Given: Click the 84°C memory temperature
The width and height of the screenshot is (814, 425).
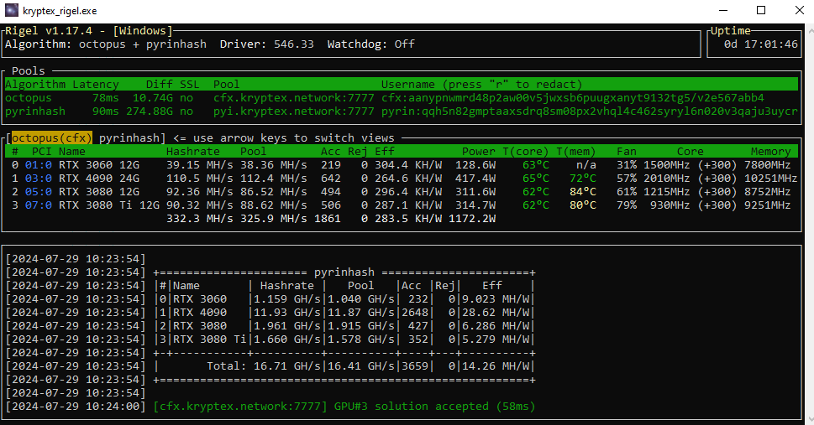Looking at the screenshot, I should tap(583, 192).
